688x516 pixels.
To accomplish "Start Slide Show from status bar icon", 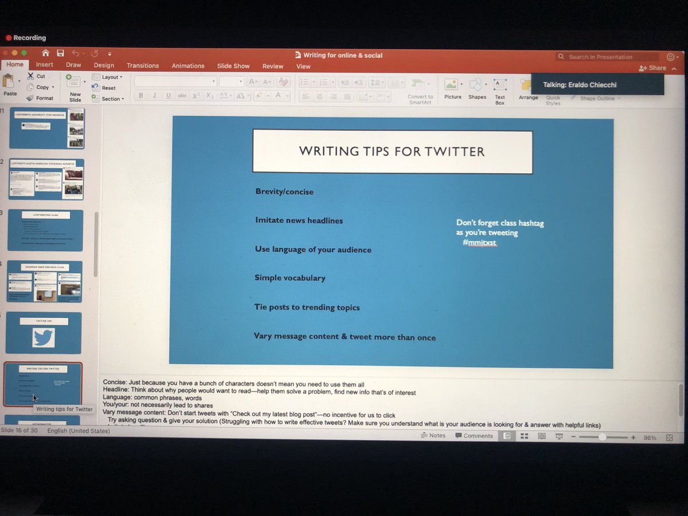I will coord(559,436).
